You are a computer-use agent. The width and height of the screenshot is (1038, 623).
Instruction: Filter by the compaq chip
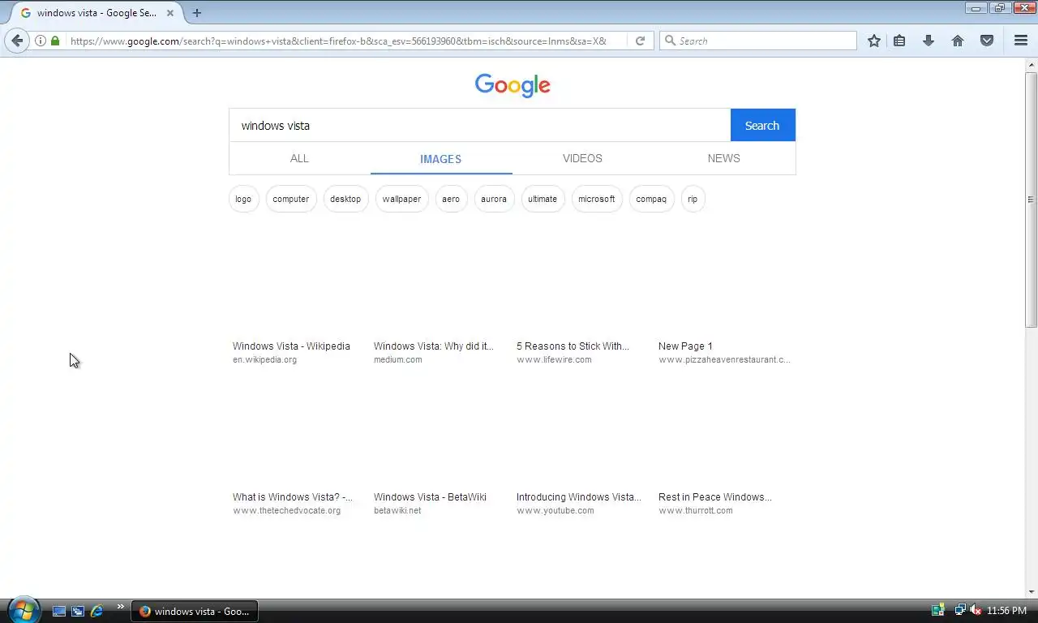point(651,199)
